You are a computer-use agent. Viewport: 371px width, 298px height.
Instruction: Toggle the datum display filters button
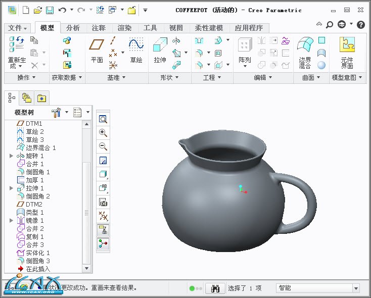click(103, 216)
